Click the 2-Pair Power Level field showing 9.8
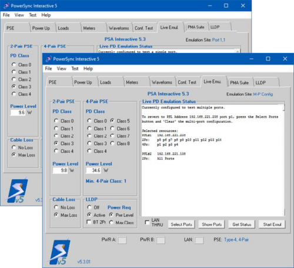The image size is (294, 268). point(60,170)
